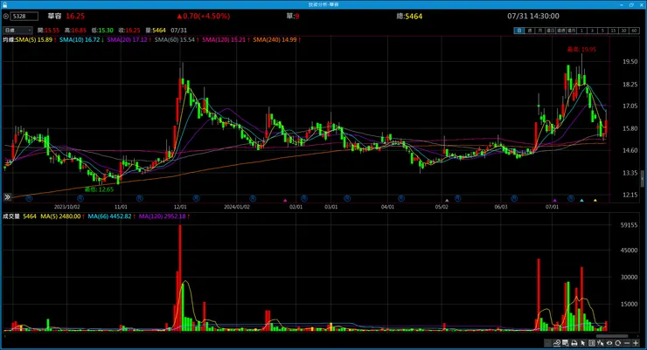Click the yellow triangle marker in late July
Viewport: 647px width, 350px height.
(595, 201)
